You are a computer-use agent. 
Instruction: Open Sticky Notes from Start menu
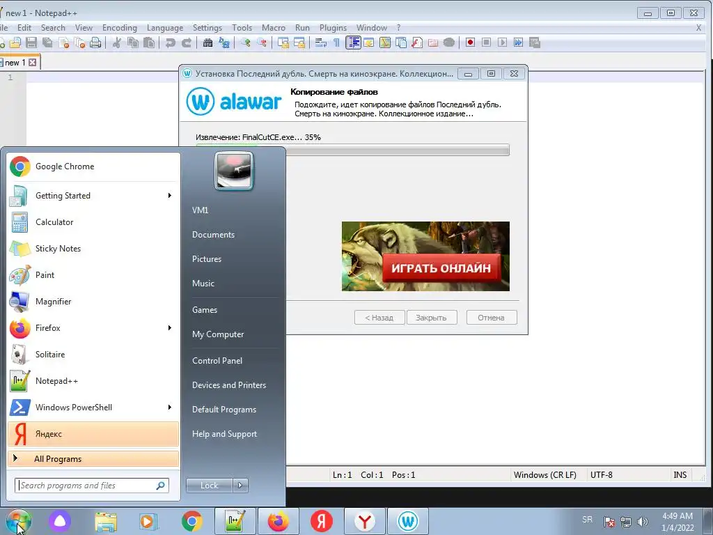pyautogui.click(x=93, y=249)
